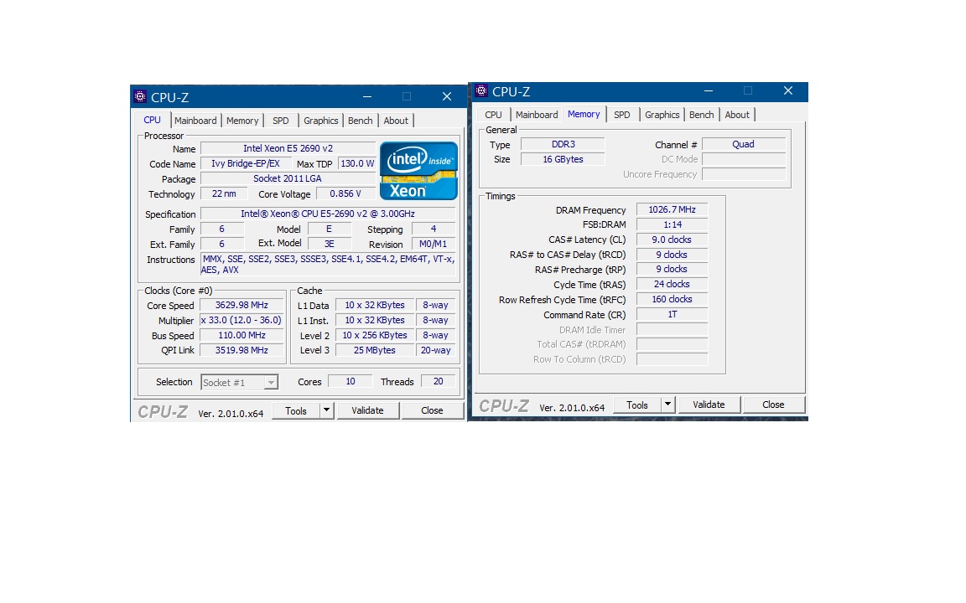The height and width of the screenshot is (603, 966).
Task: Click Validate button in left CPU window
Action: (367, 410)
